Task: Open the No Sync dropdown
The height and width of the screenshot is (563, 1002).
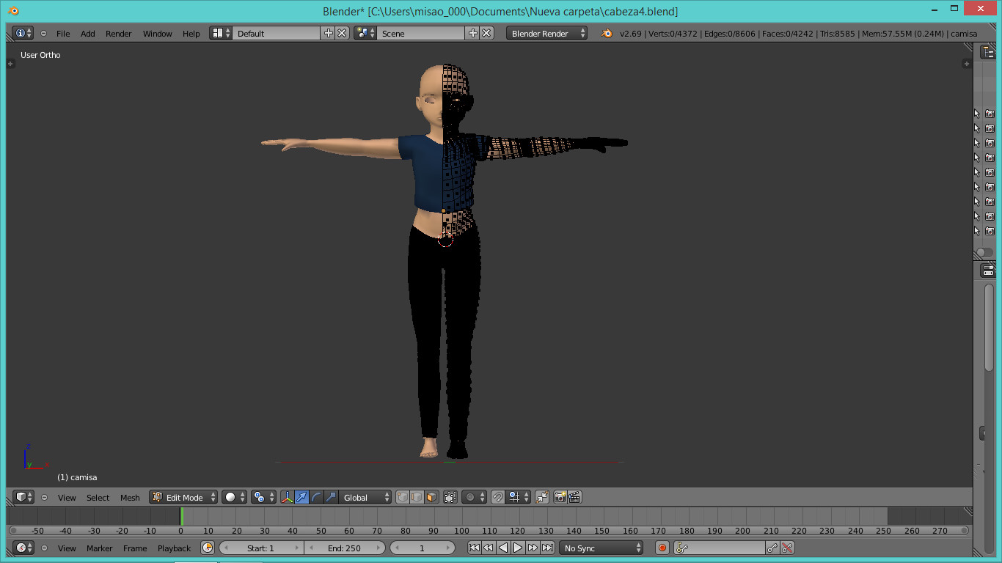Action: (601, 548)
